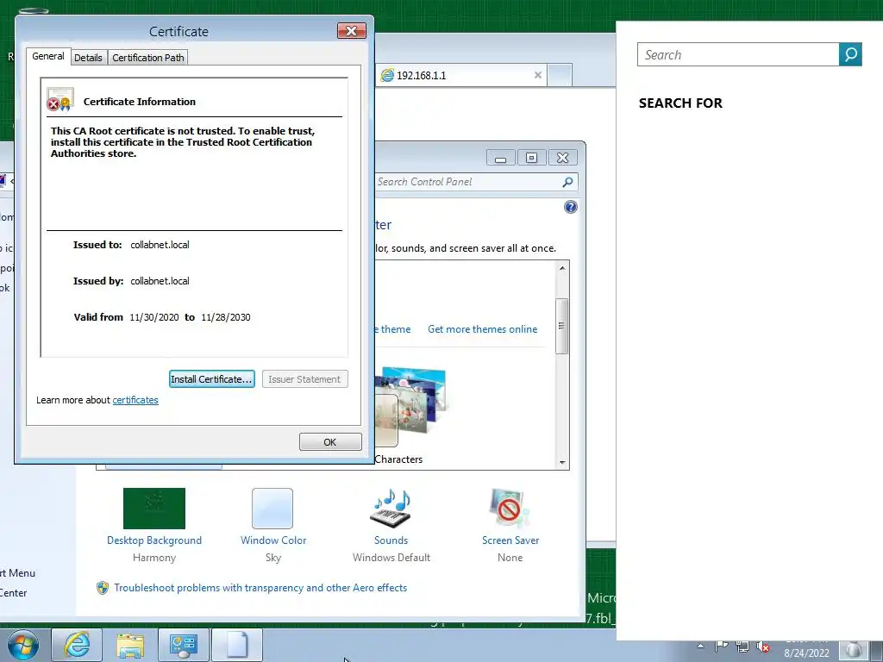
Task: Open Internet Explorer from taskbar
Action: (77, 645)
